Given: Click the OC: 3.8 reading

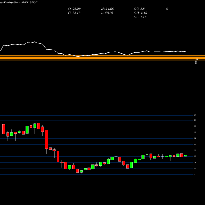Looking at the screenshot, I should click(x=139, y=9).
